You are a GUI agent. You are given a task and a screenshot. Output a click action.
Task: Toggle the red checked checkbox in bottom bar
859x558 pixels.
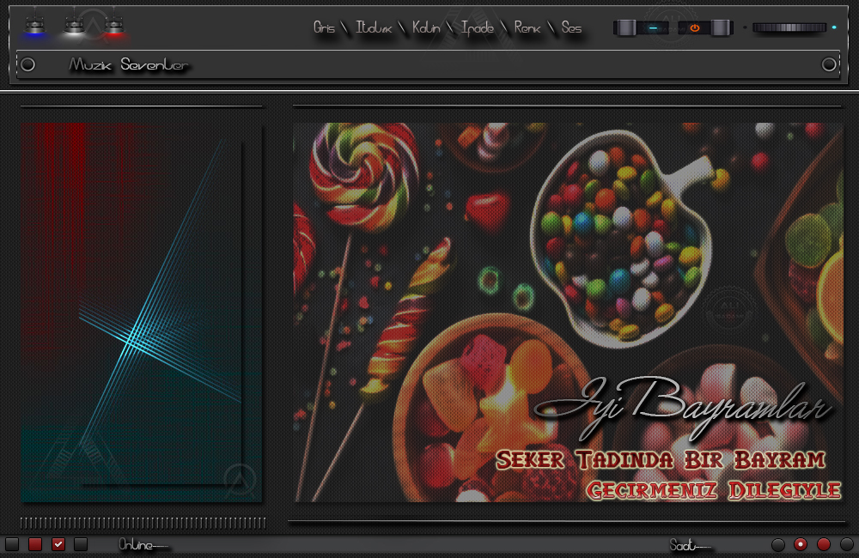tap(58, 544)
